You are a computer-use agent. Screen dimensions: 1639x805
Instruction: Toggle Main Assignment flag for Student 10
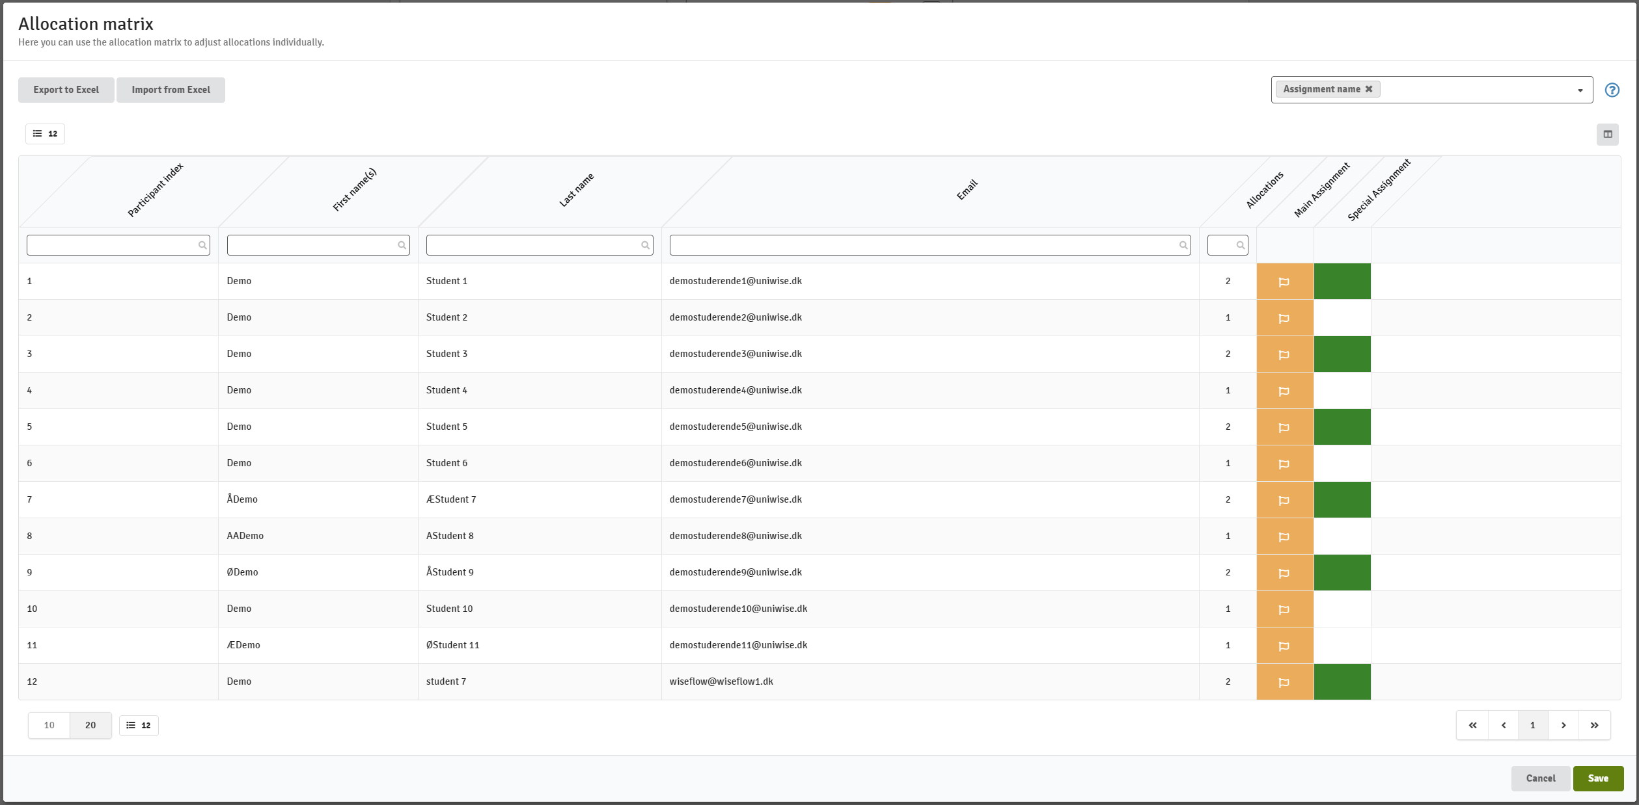point(1285,609)
